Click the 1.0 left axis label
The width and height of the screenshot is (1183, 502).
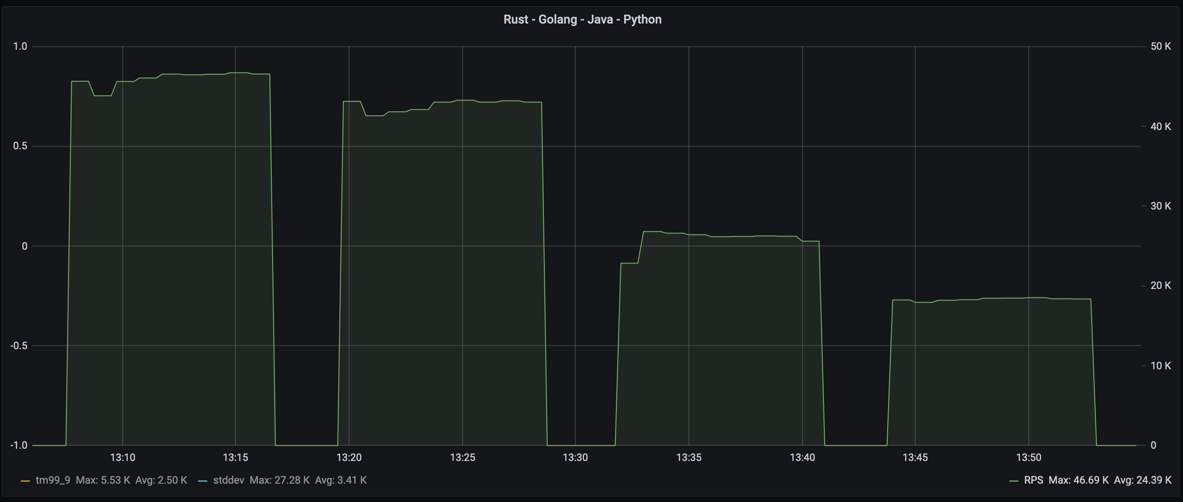(x=20, y=46)
